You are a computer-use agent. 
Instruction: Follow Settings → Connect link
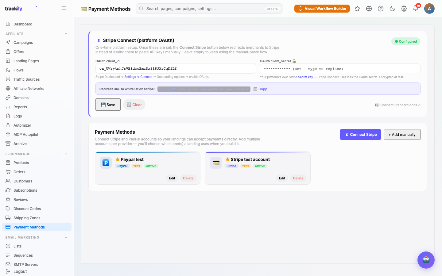tap(138, 77)
